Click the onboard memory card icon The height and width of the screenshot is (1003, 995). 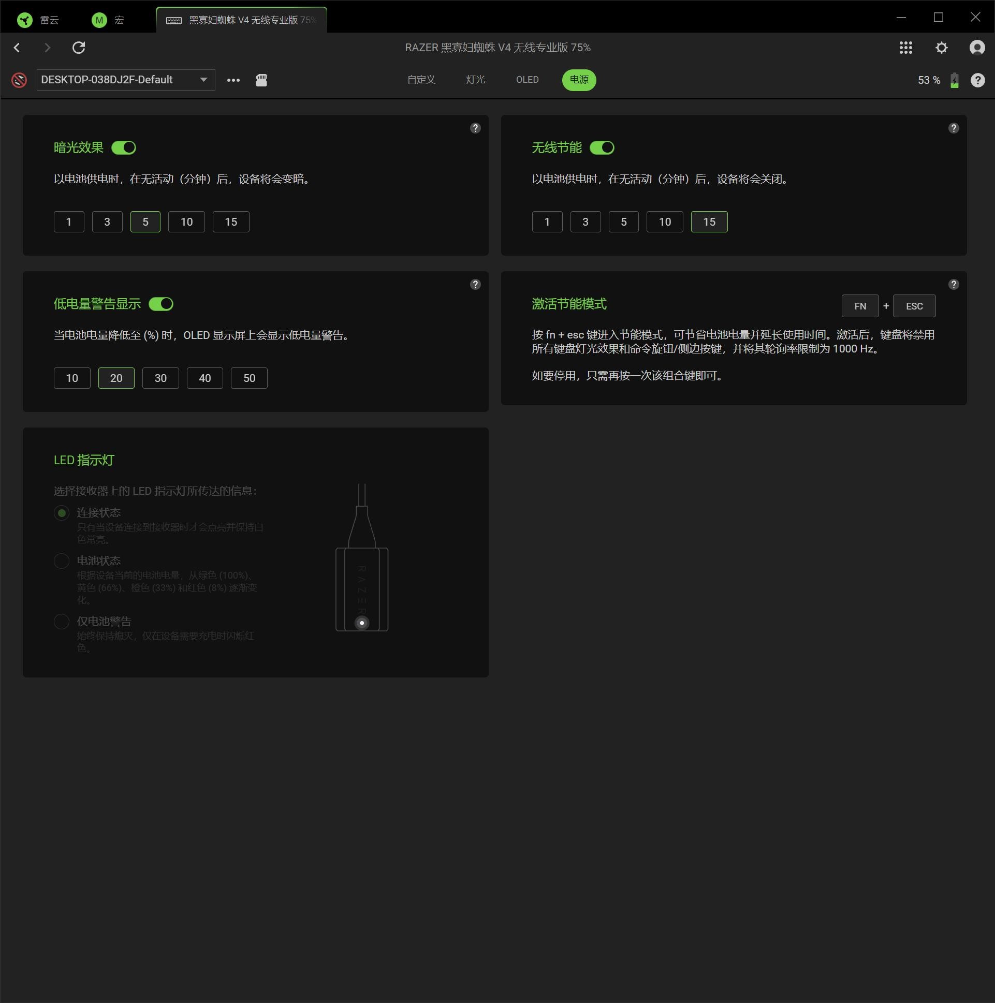pos(261,80)
